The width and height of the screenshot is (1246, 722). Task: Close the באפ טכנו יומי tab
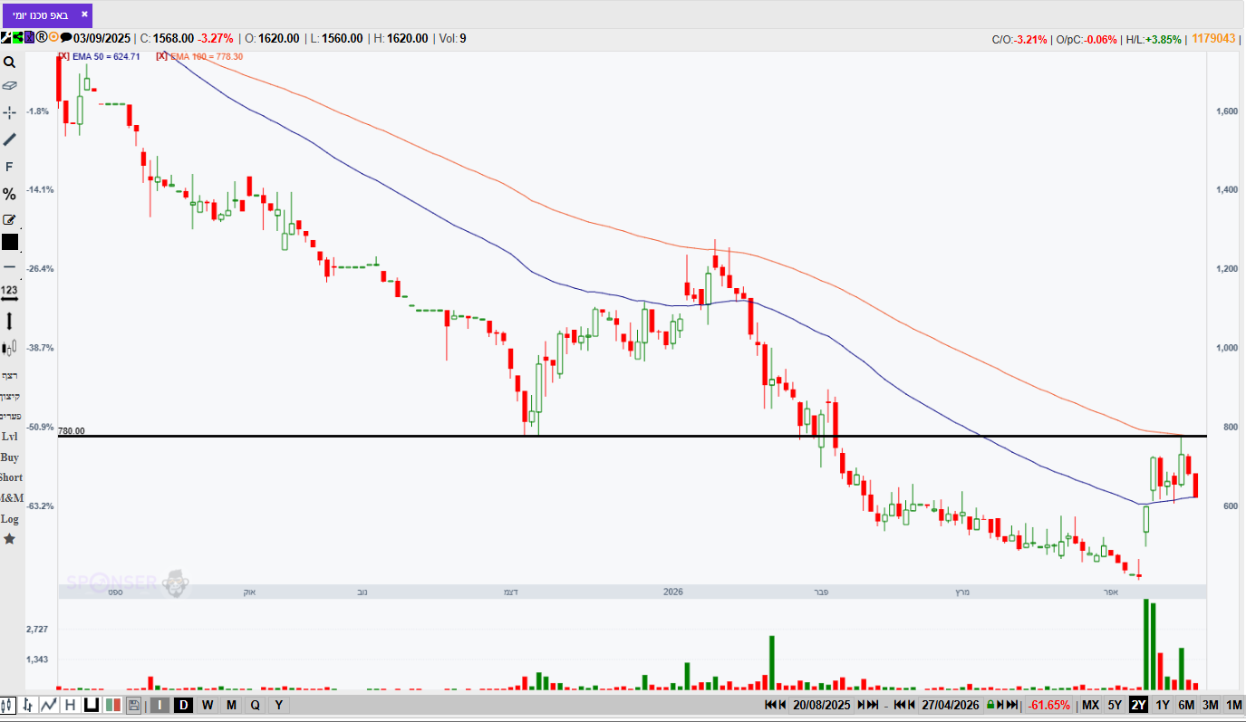click(84, 14)
